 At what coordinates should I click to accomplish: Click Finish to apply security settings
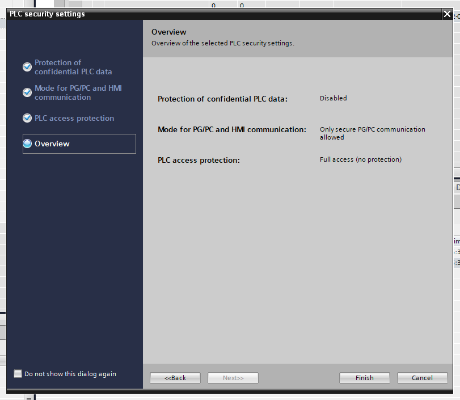[364, 378]
